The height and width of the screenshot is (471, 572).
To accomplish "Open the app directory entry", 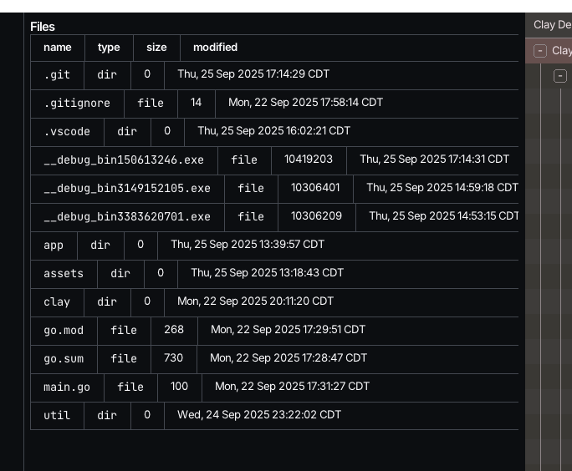I will click(x=54, y=245).
